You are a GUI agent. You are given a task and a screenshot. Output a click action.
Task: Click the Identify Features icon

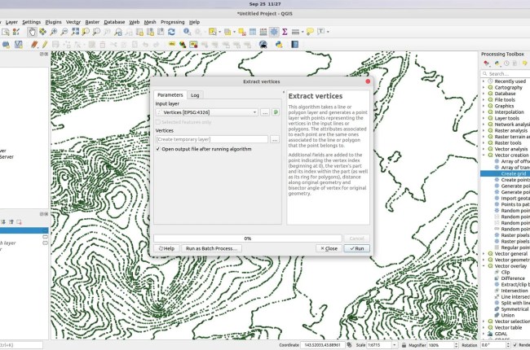(188, 32)
